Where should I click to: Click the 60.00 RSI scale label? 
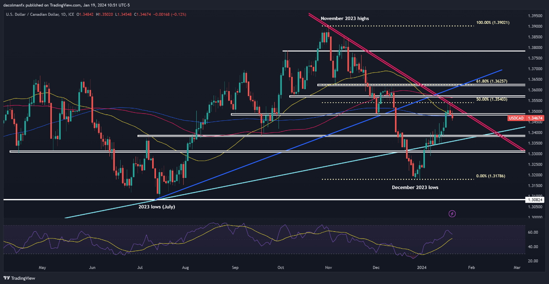click(532, 233)
